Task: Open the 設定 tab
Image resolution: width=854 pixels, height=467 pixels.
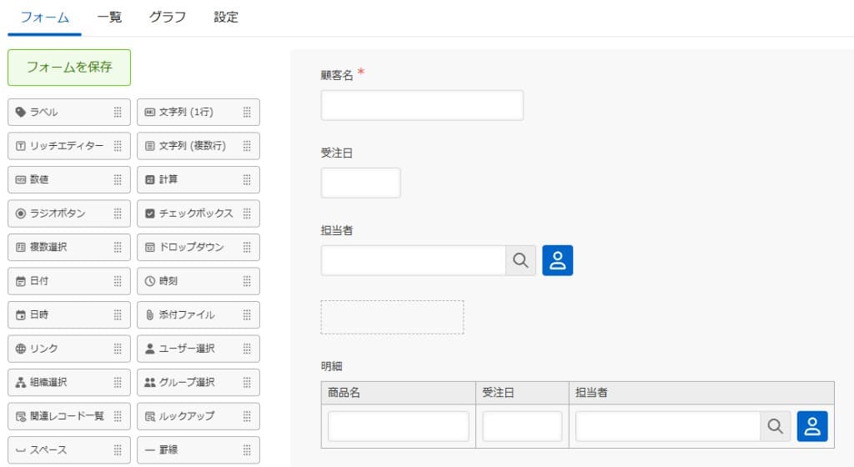Action: [226, 18]
